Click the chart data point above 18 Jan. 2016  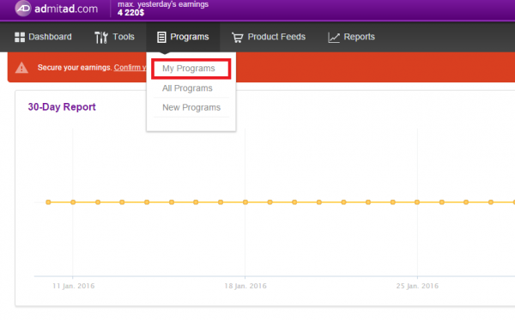point(245,202)
